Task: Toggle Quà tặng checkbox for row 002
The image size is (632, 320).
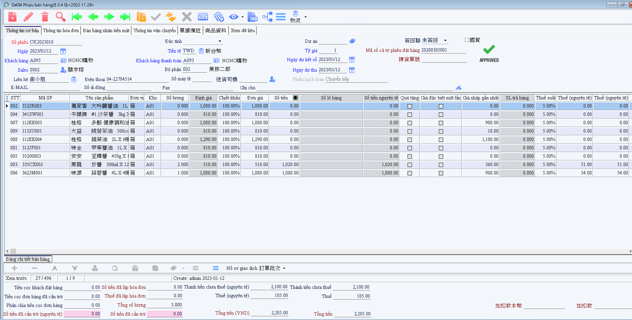Action: [x=410, y=106]
